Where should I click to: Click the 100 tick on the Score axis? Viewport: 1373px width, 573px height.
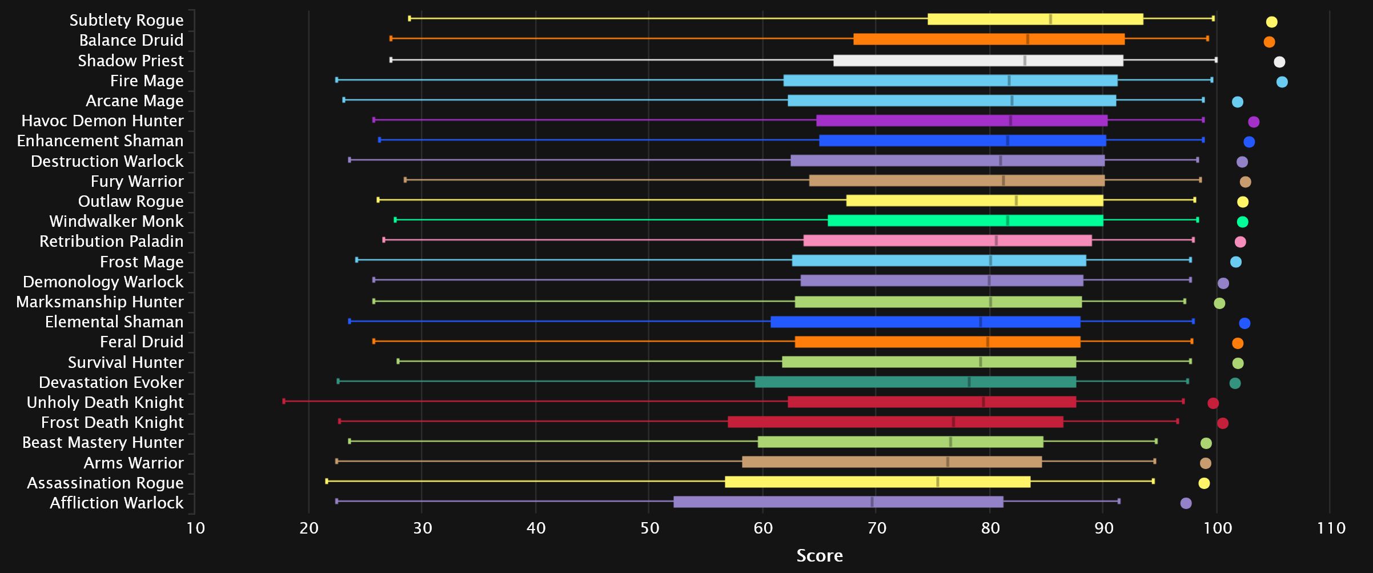pyautogui.click(x=1217, y=528)
